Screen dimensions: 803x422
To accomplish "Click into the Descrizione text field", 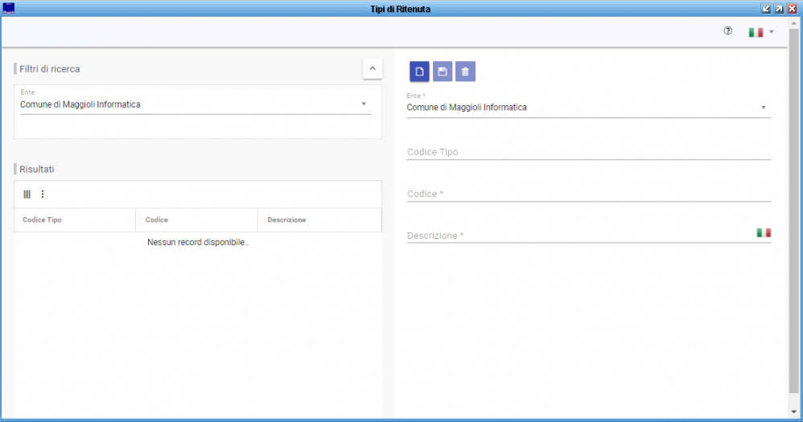I will [x=581, y=236].
